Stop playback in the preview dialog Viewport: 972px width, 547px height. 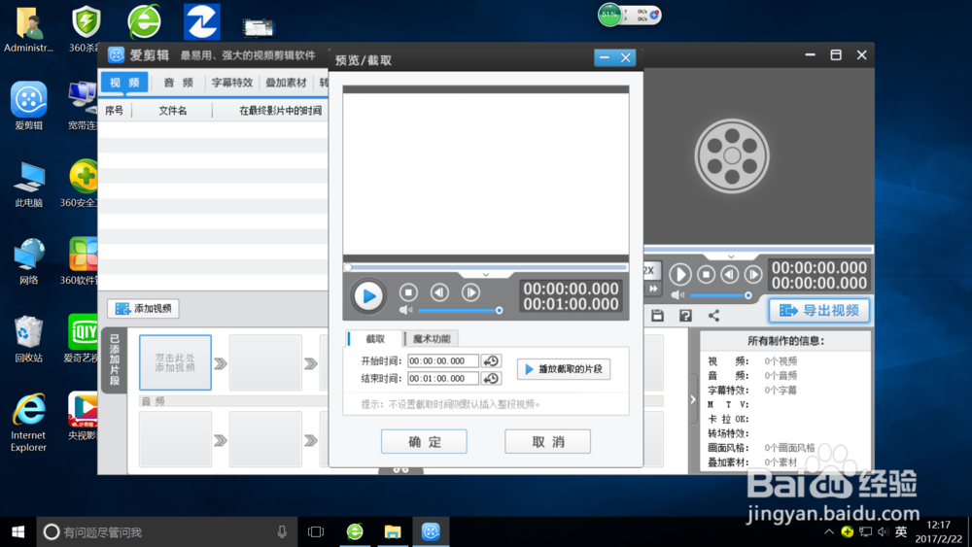[x=408, y=292]
